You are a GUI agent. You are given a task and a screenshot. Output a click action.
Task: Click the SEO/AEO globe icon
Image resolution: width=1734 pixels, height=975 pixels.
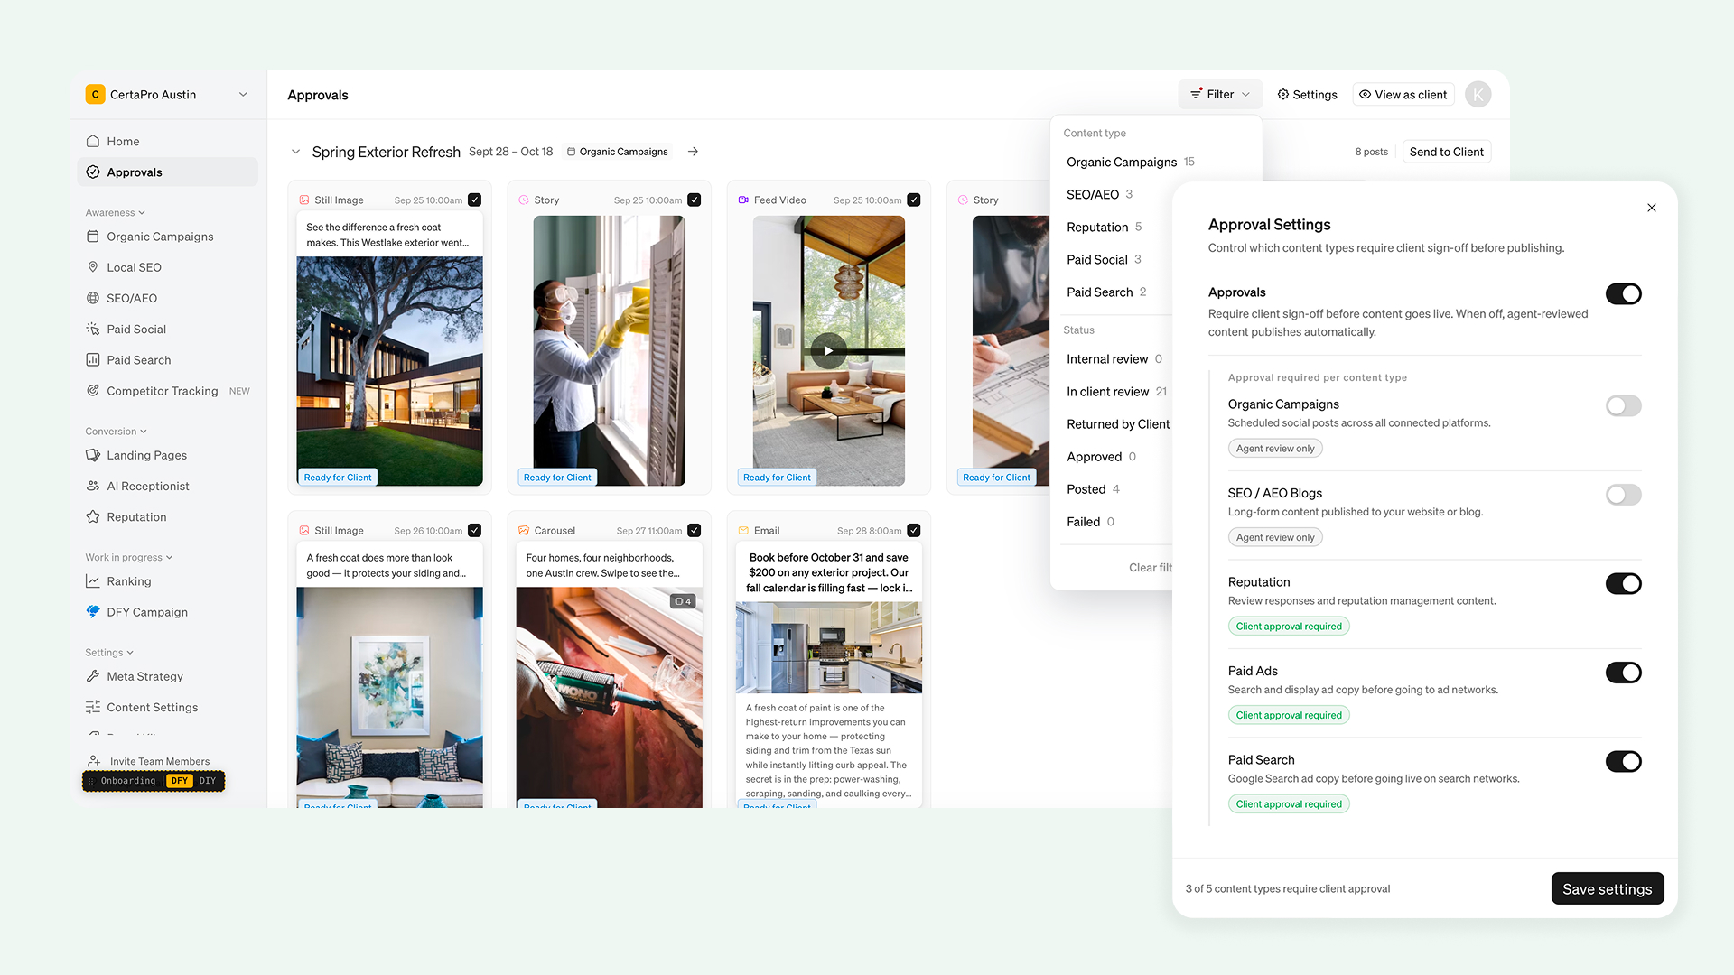[92, 298]
